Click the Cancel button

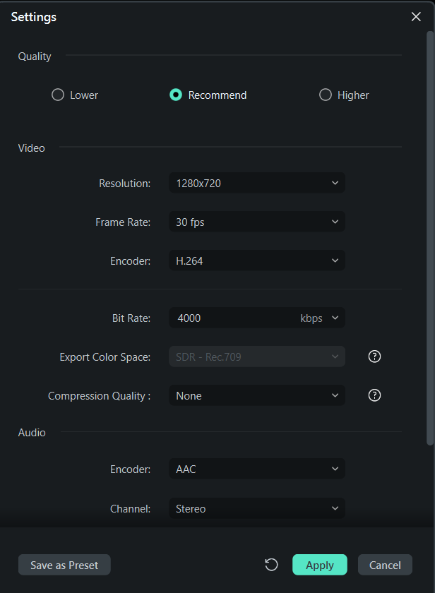click(x=385, y=565)
